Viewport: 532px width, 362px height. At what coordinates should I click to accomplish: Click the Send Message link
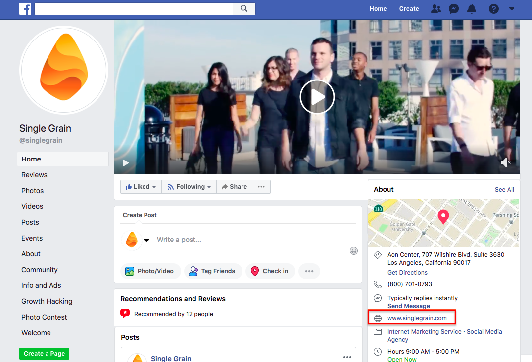point(408,306)
